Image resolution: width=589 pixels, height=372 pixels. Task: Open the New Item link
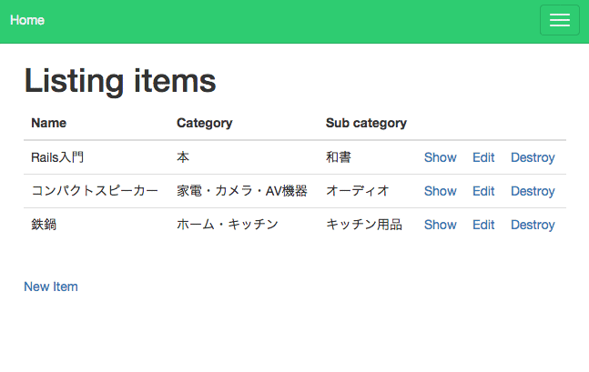51,287
